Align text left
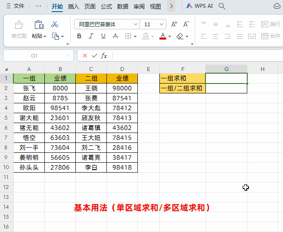This screenshot has width=283, height=232. tap(203, 36)
